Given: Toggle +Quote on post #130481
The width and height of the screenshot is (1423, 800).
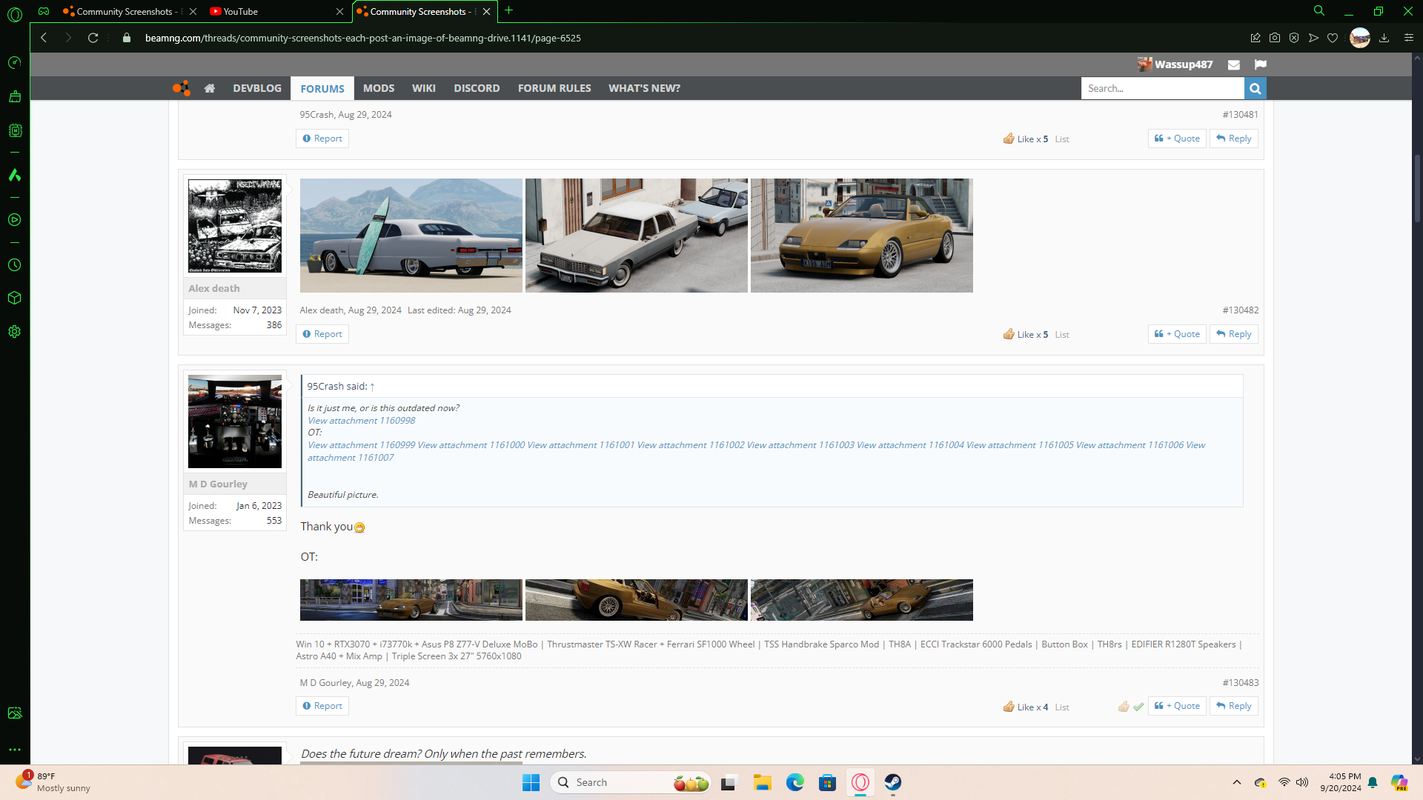Looking at the screenshot, I should [1177, 139].
